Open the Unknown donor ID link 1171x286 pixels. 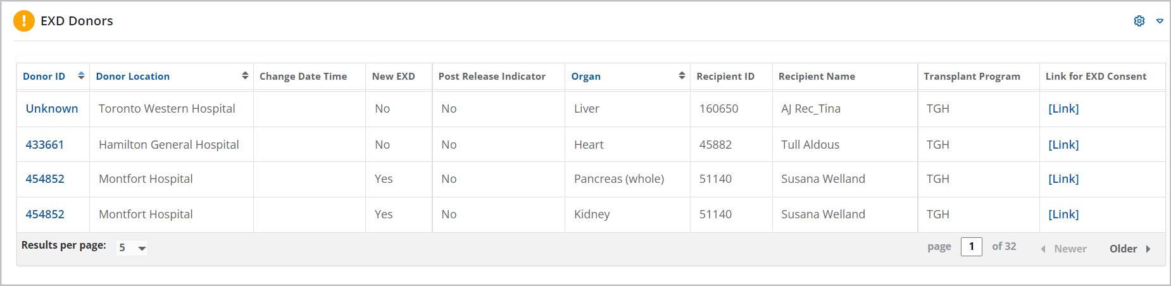(x=52, y=109)
